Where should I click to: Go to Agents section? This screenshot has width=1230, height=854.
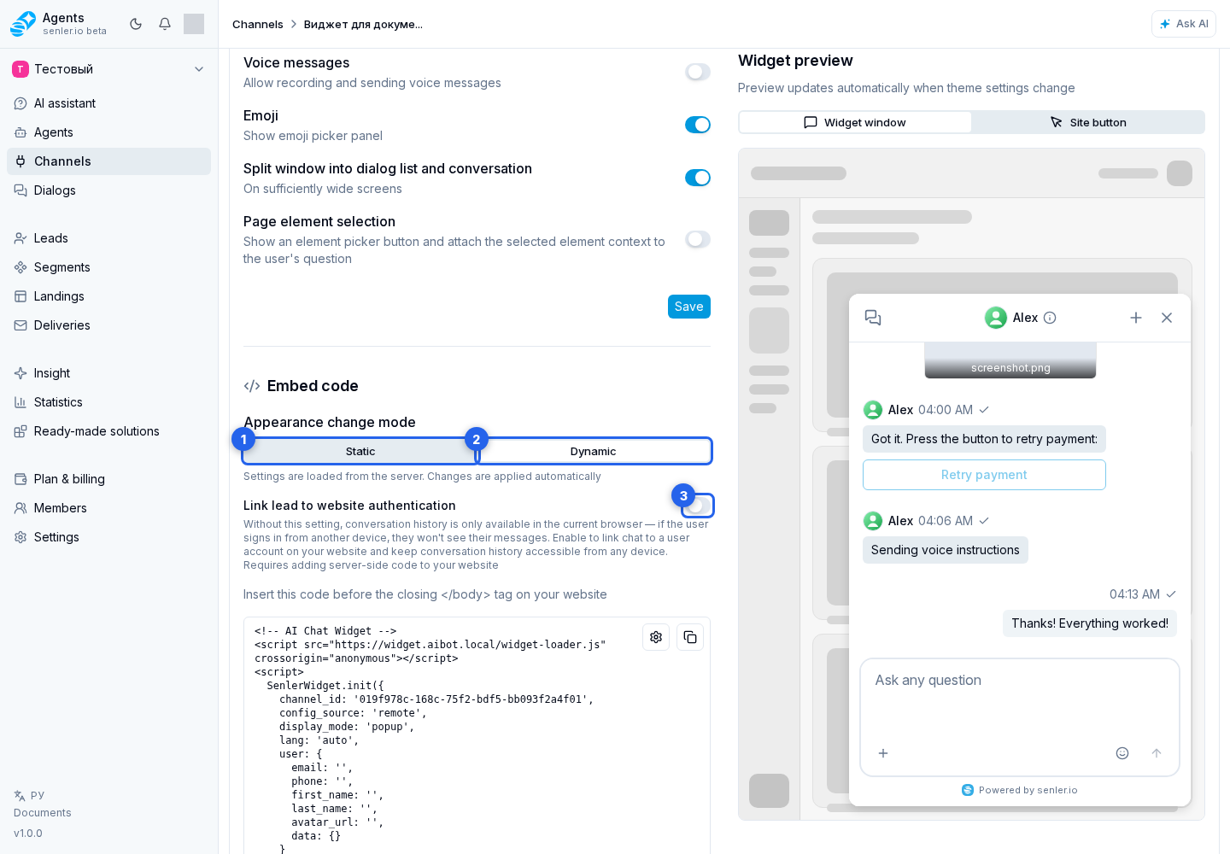point(108,132)
